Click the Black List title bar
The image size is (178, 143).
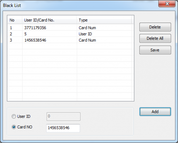(x=74, y=5)
